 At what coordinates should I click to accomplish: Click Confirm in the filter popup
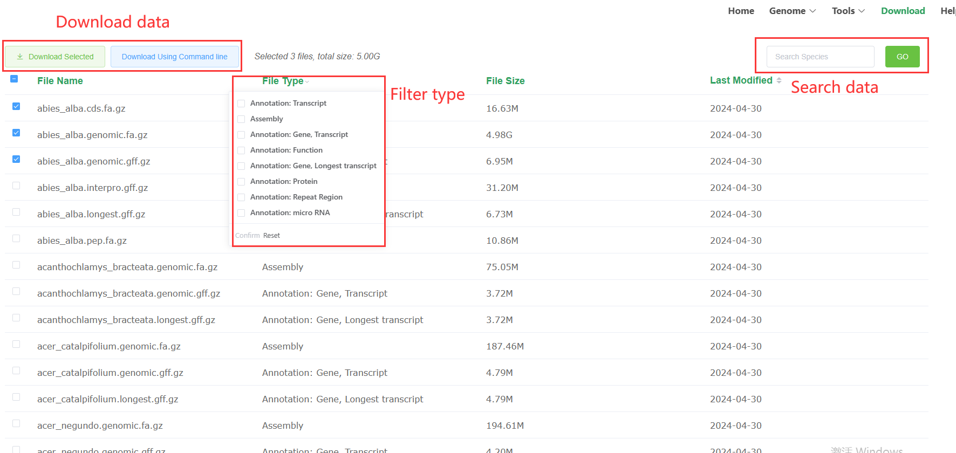coord(248,236)
